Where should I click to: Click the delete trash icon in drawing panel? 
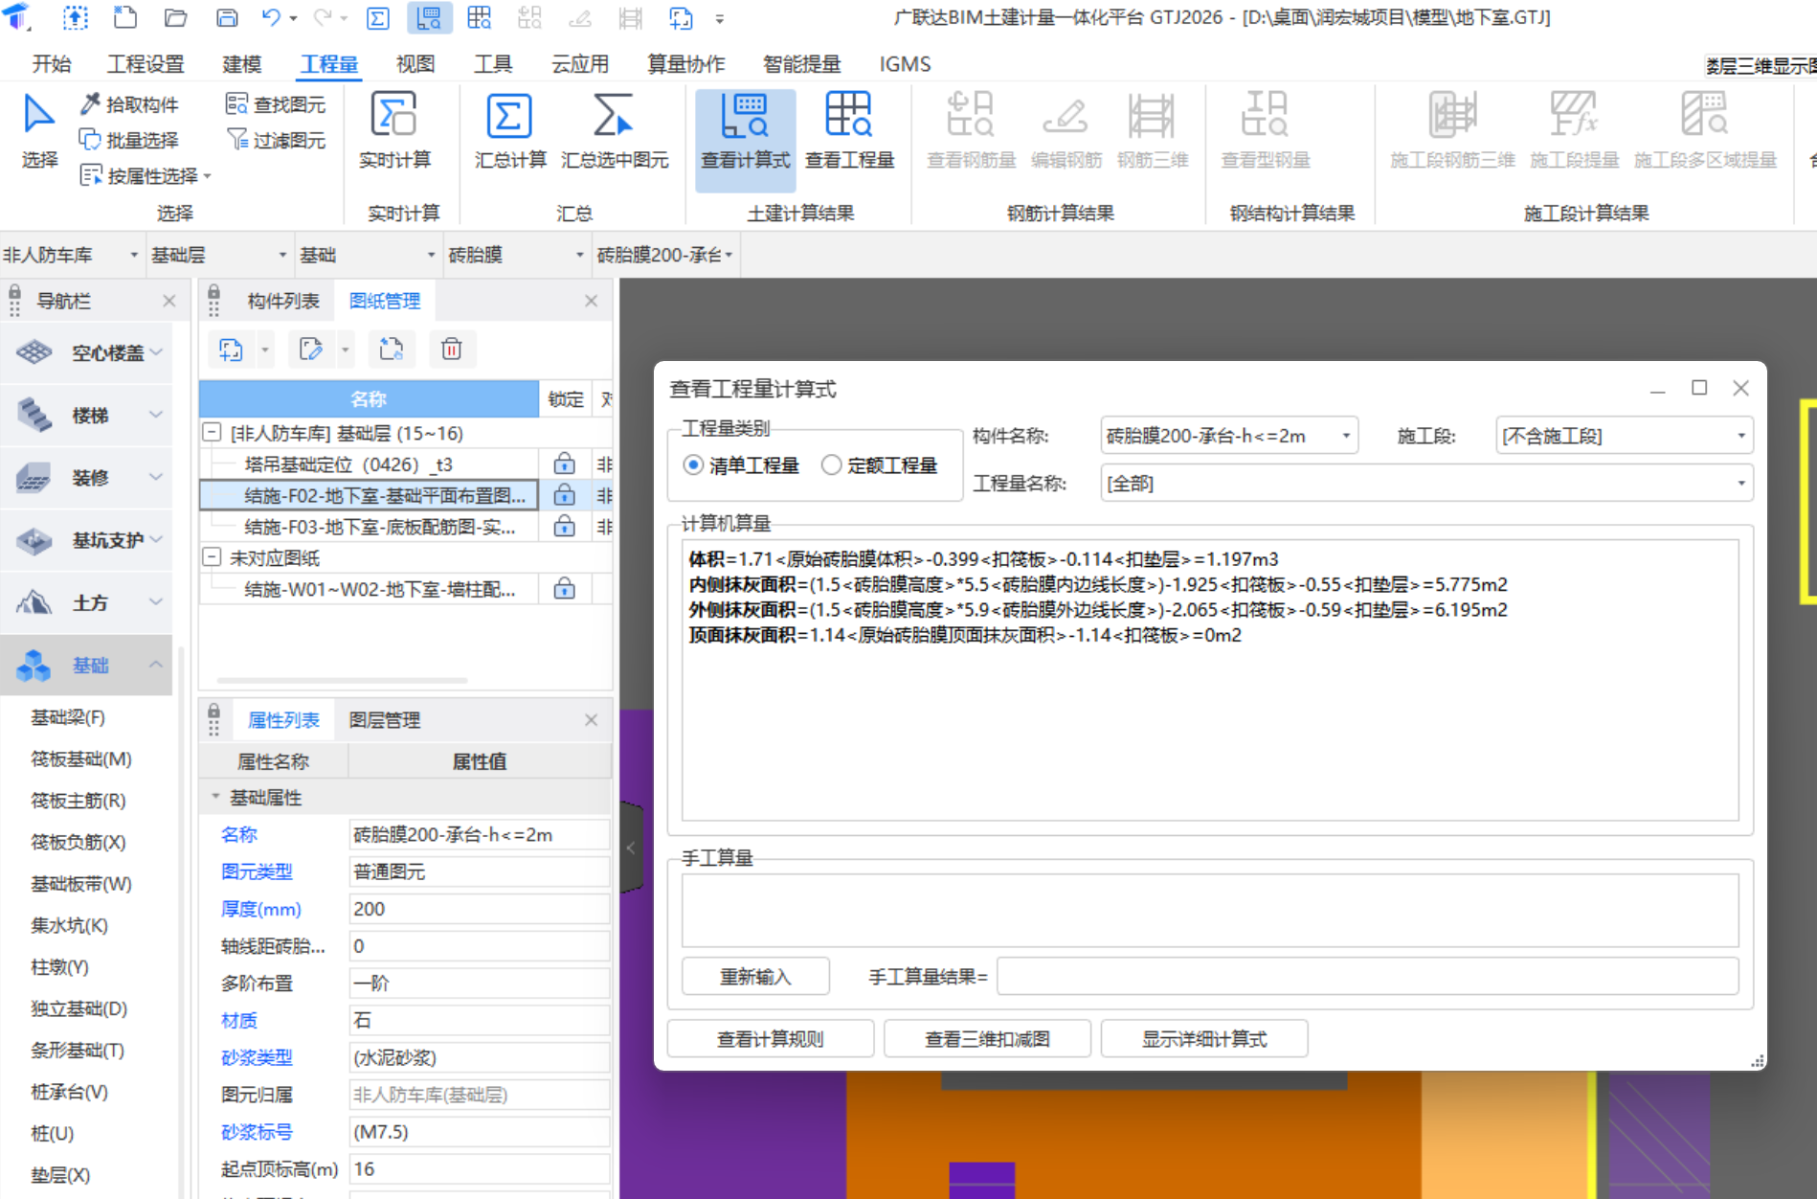[452, 350]
